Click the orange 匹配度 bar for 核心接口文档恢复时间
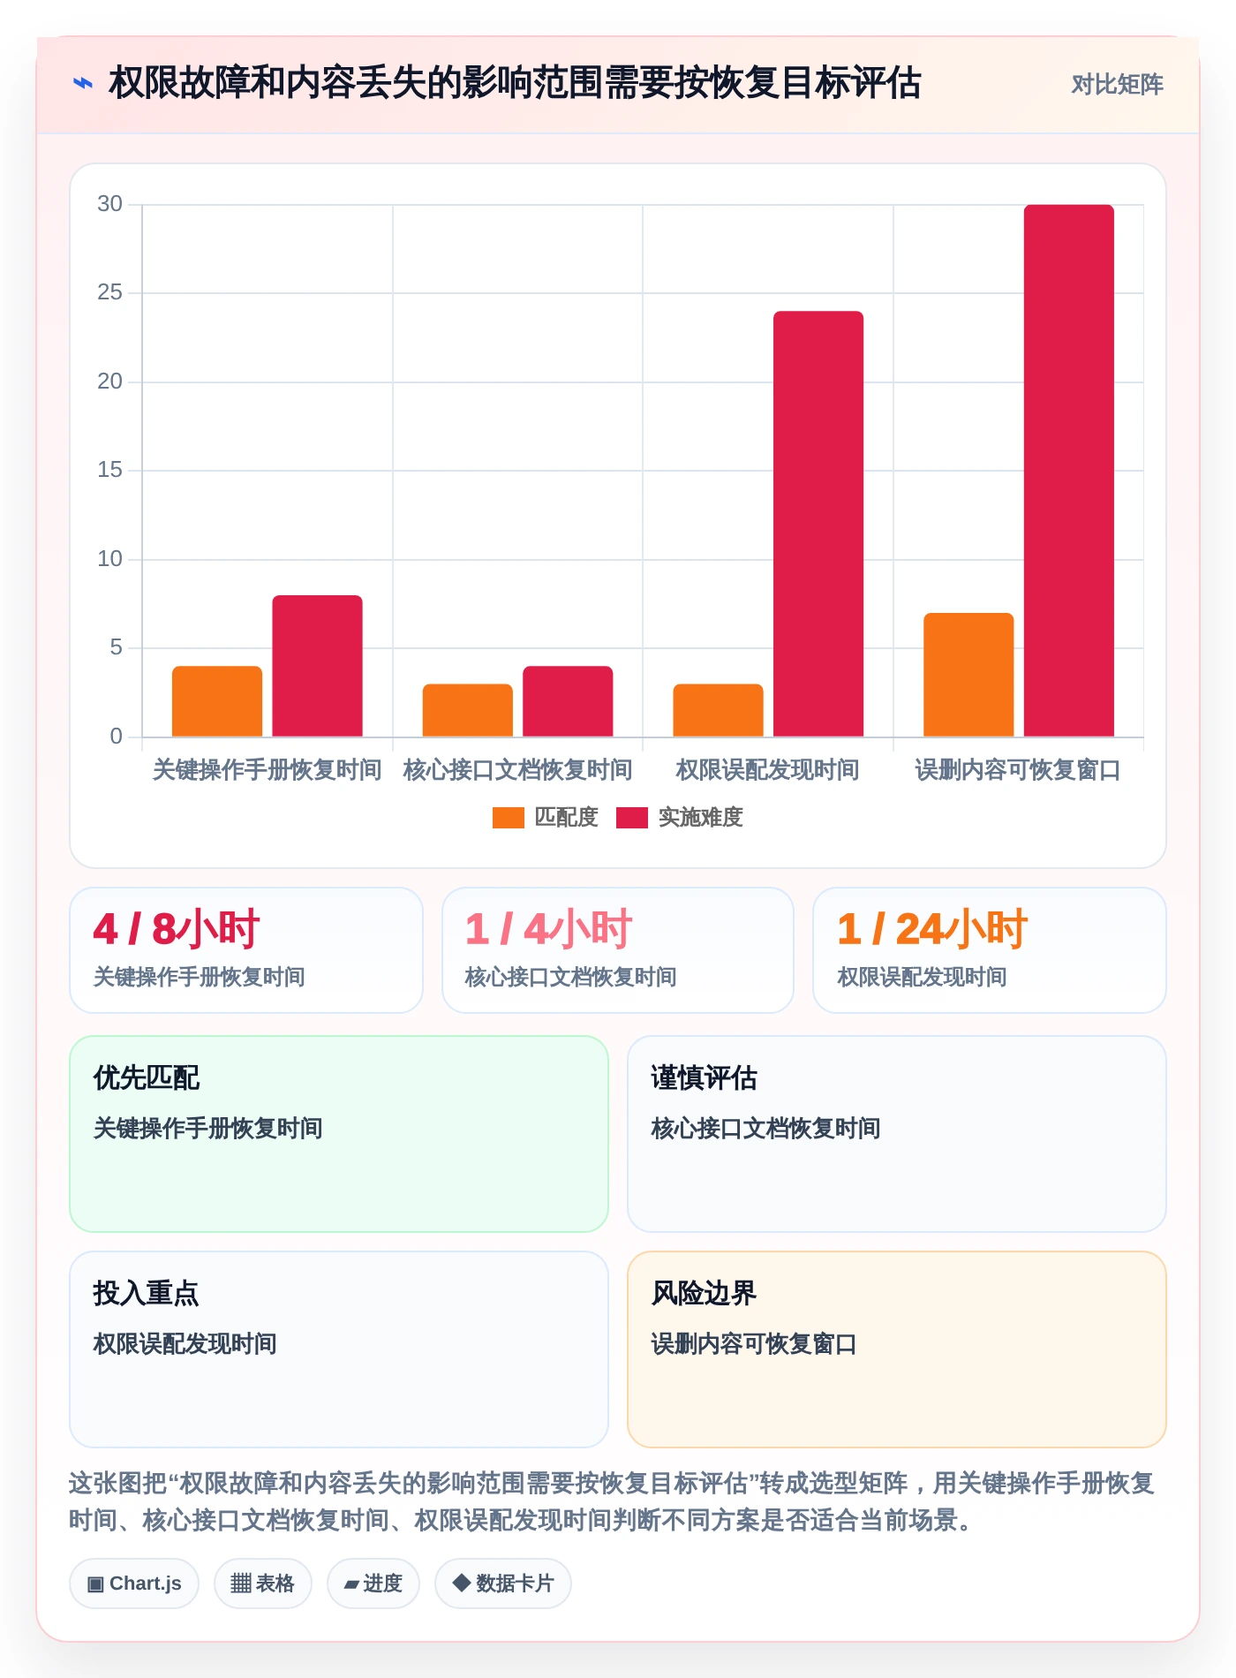The height and width of the screenshot is (1678, 1236). coord(467,710)
